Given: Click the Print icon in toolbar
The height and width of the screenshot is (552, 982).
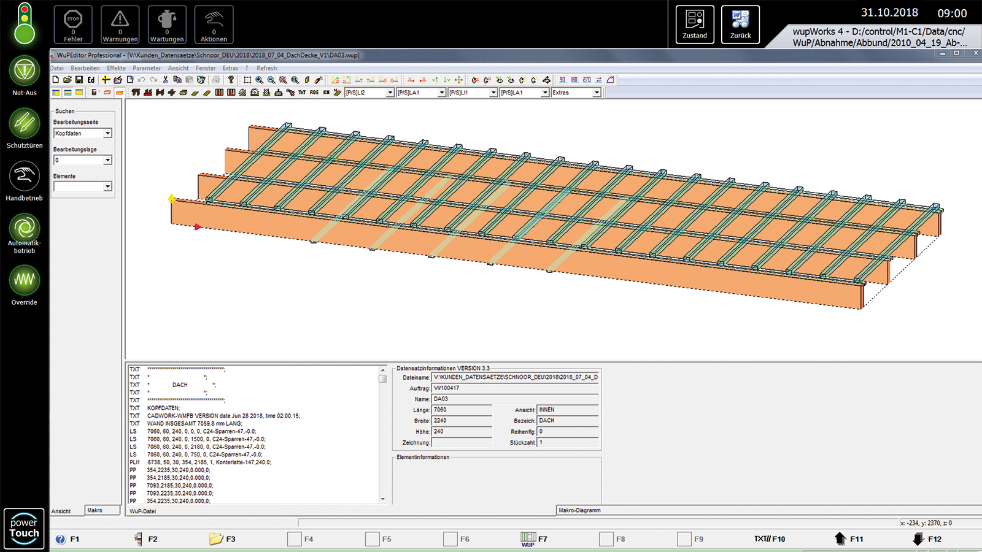Looking at the screenshot, I should coord(216,80).
